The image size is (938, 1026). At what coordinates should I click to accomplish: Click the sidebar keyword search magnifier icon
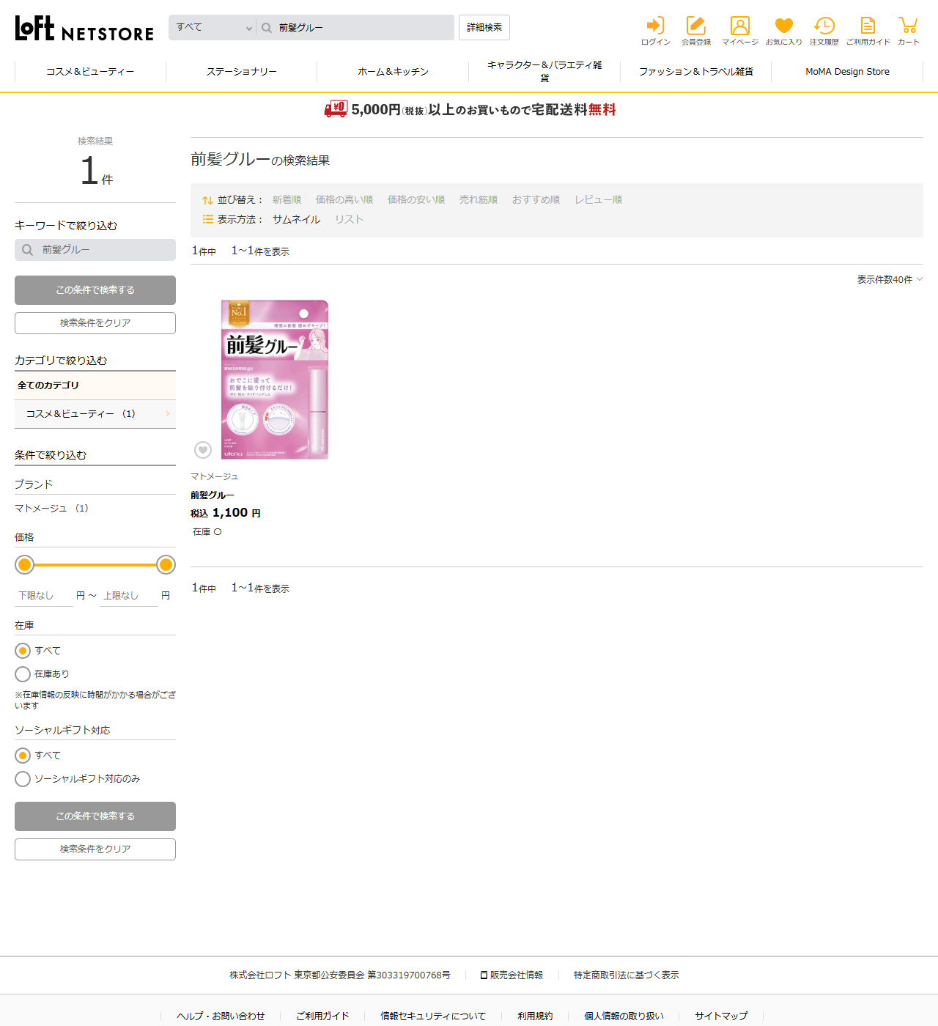[x=27, y=250]
